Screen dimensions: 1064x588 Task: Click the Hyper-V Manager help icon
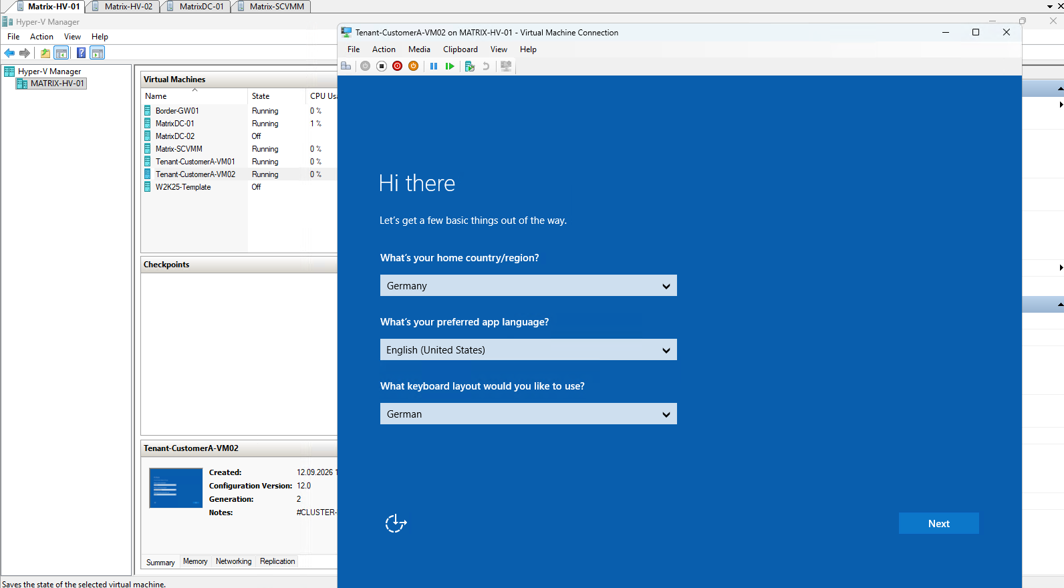pyautogui.click(x=81, y=53)
